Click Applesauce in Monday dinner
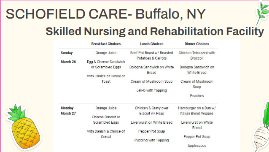Viewport: 269px width, 152px height. [197, 146]
